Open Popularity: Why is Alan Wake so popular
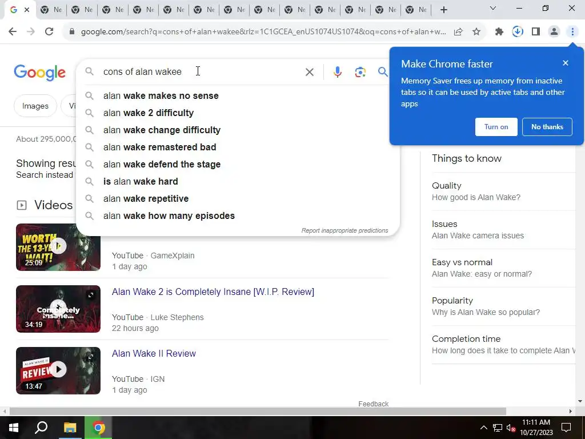The image size is (585, 439). (x=503, y=306)
